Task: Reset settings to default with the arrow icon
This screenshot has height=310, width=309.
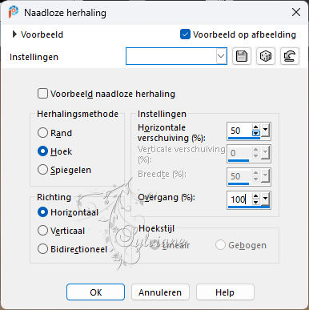Action: [290, 56]
